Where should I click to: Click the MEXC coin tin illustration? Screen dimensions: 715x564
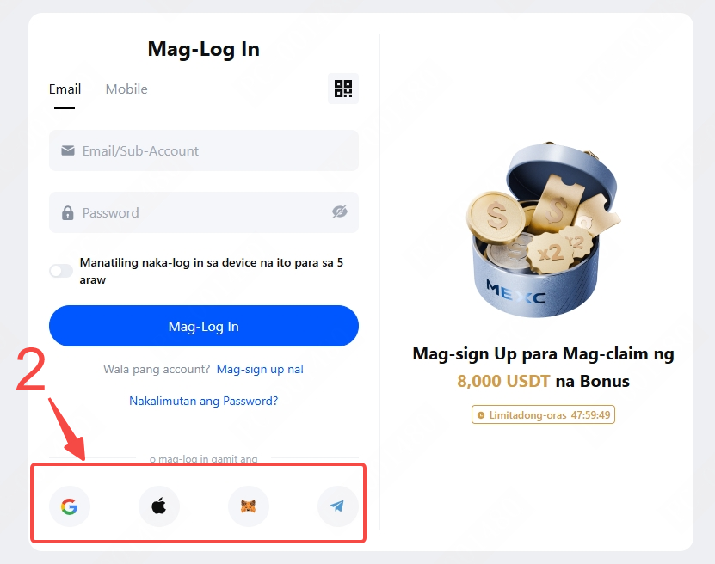pos(543,230)
